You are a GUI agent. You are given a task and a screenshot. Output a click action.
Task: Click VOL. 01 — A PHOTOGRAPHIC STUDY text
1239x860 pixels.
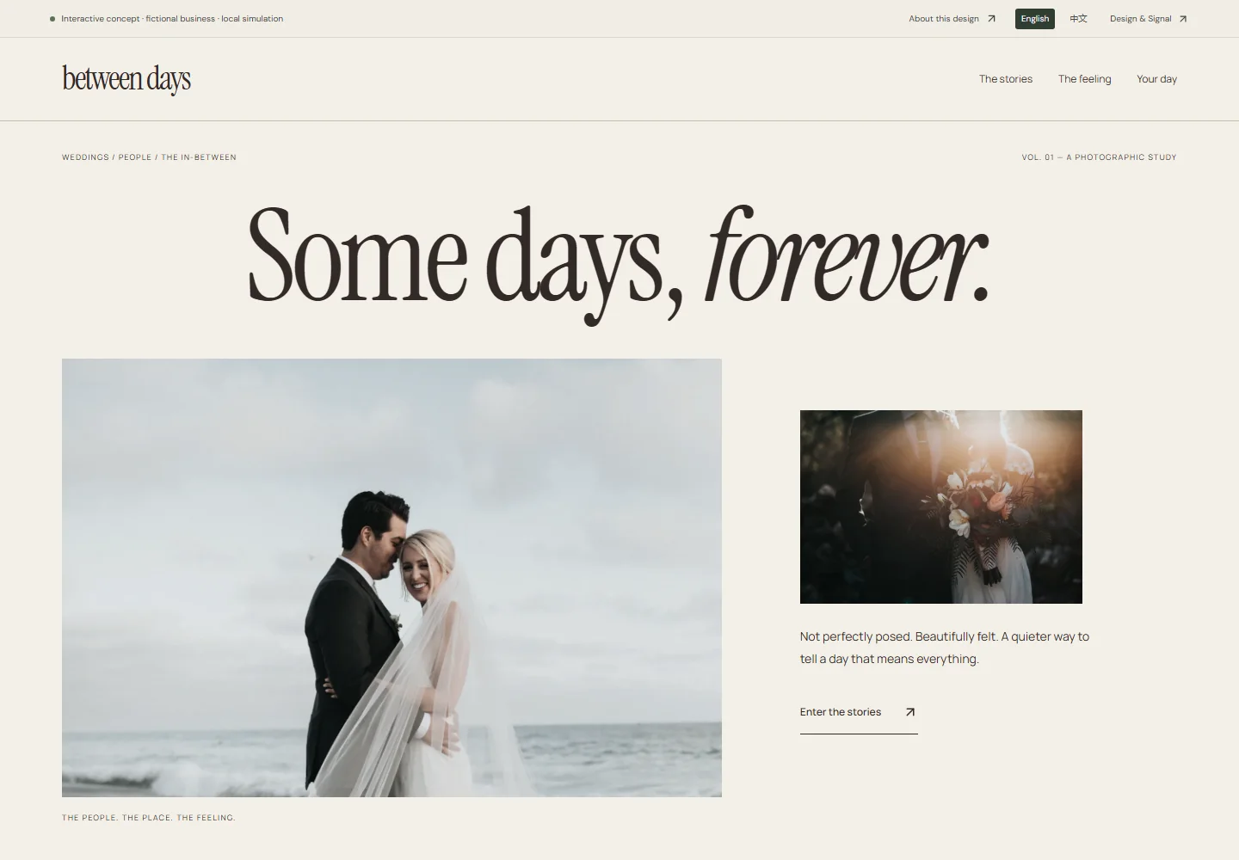point(1099,157)
